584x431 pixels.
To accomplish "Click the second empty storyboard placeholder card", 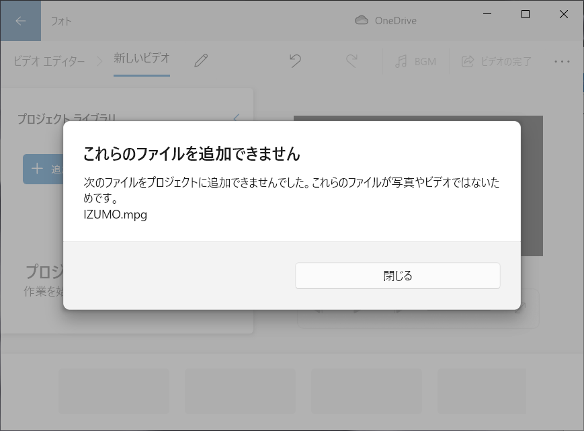I will [x=240, y=391].
